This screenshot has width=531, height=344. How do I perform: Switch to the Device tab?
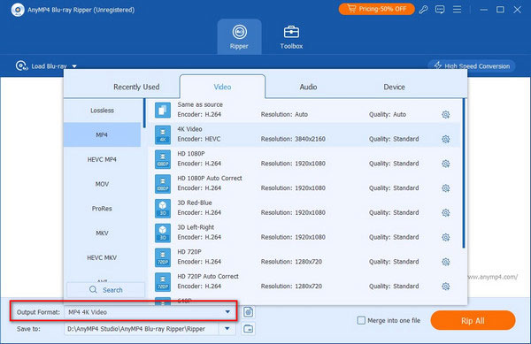click(x=394, y=87)
